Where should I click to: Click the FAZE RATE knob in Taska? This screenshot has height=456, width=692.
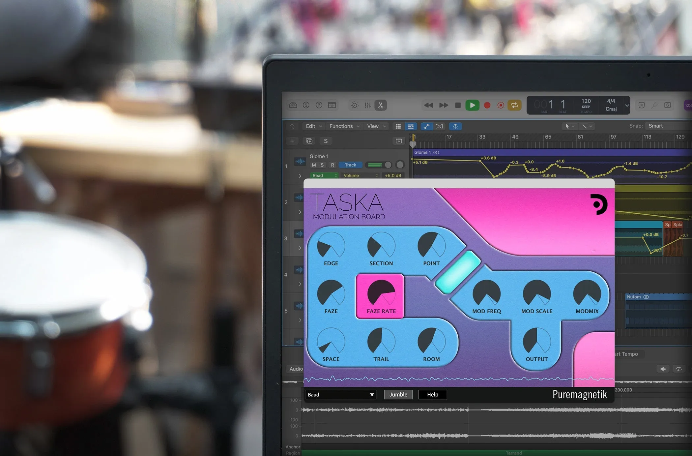point(381,293)
